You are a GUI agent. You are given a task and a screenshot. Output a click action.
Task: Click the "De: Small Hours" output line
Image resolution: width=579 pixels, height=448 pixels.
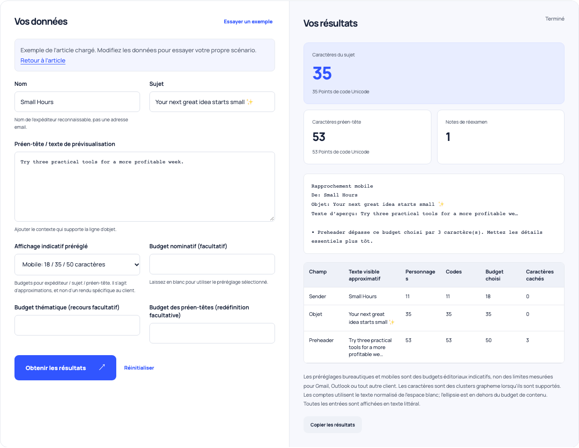(334, 195)
